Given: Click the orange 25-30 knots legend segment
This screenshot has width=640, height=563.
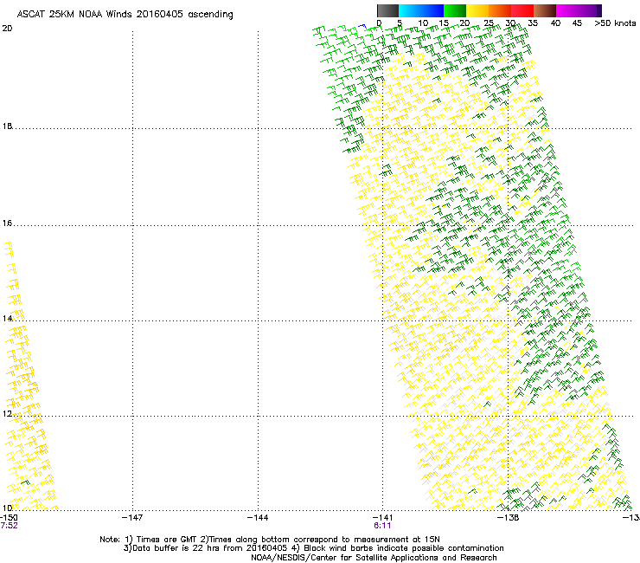Looking at the screenshot, I should pos(500,10).
